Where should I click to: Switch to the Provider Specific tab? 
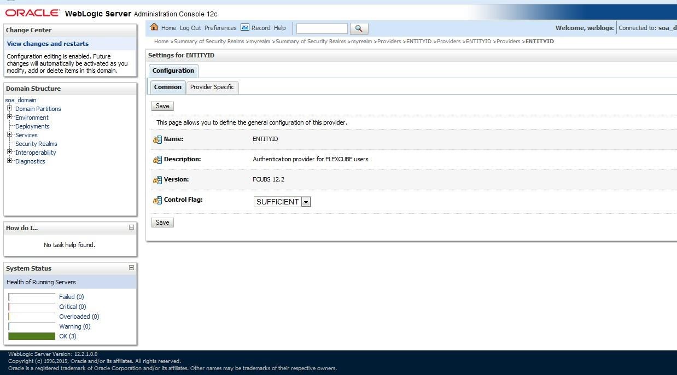pos(212,87)
